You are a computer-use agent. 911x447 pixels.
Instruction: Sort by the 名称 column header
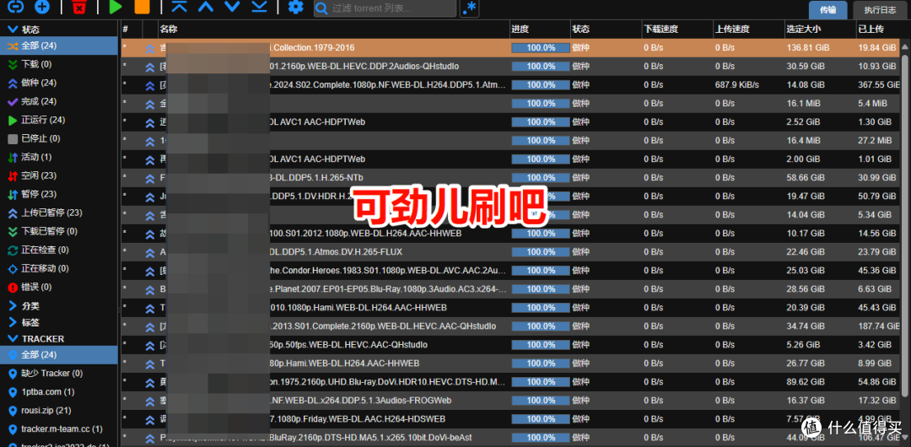[x=334, y=29]
